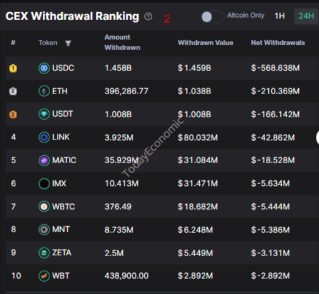Open the WBT token name link

coord(61,276)
